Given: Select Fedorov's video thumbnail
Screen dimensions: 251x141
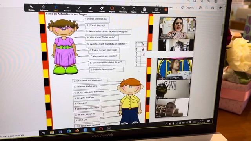Looking at the screenshot, I should point(173,89).
